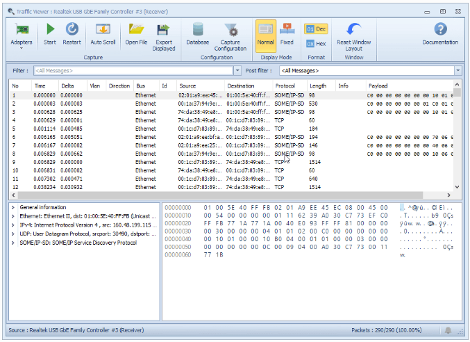
Task: Expand the IPv4 tree node
Action: [x=13, y=225]
